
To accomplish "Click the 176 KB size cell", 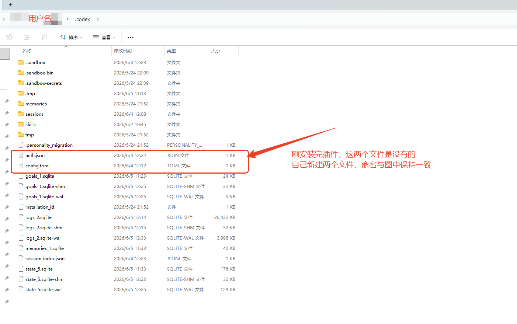I will coord(228,269).
